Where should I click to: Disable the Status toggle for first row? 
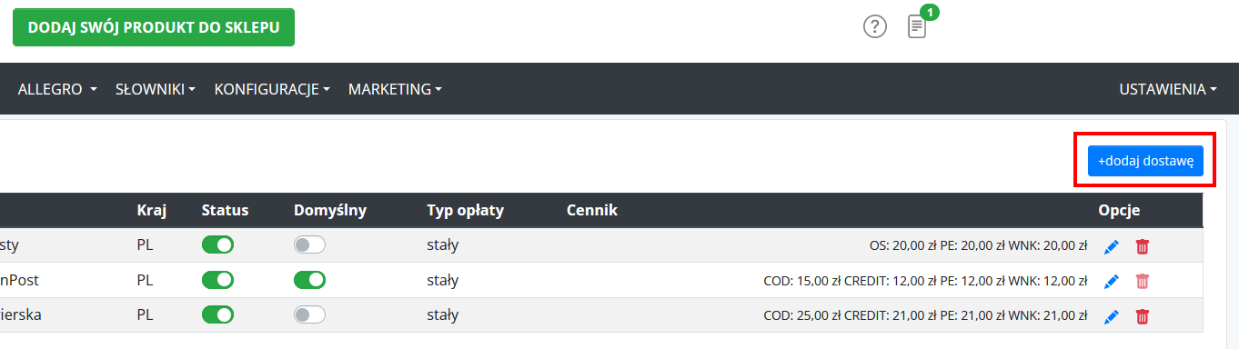tap(218, 244)
